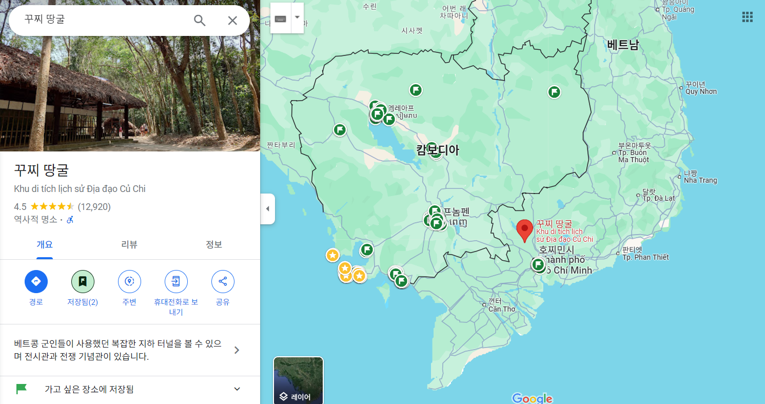The width and height of the screenshot is (765, 404).
Task: Click the Tp. Buôn Ma Thuột city label
Action: coord(634,156)
